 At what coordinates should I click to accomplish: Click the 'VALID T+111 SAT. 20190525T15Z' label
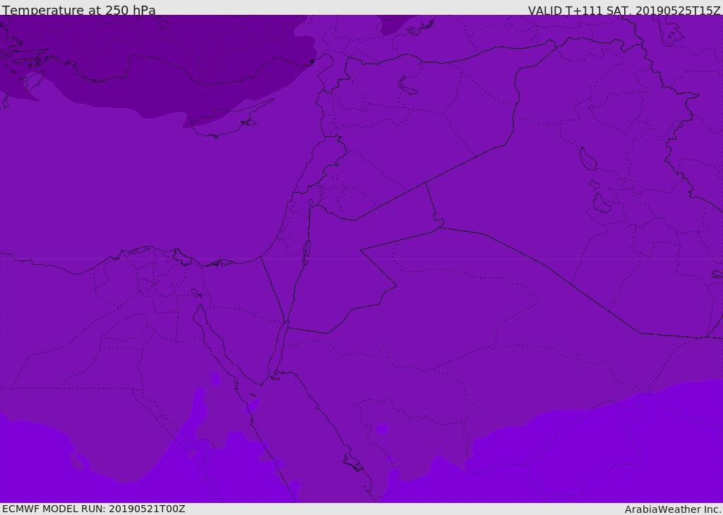tap(624, 11)
